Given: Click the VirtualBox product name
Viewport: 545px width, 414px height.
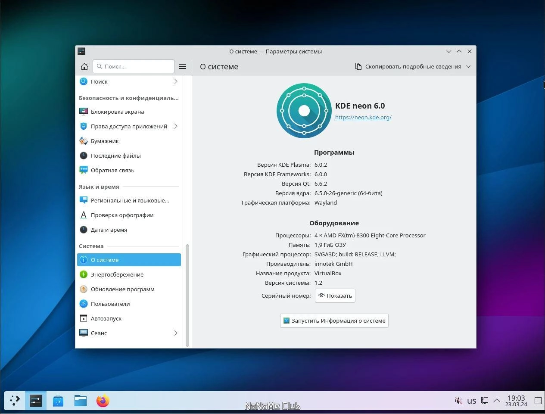Looking at the screenshot, I should tap(328, 273).
